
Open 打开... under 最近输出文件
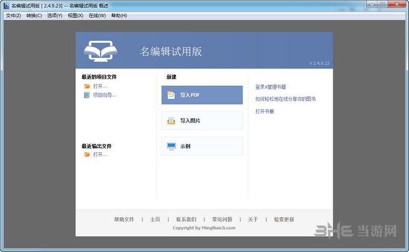(100, 154)
